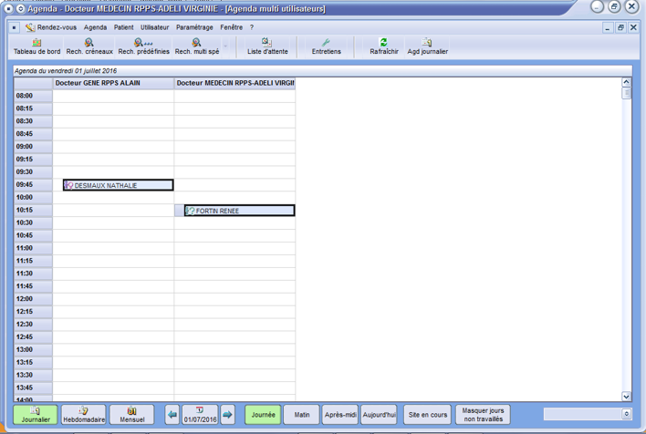Open the Paramétrage menu
646x434 pixels.
pyautogui.click(x=194, y=27)
